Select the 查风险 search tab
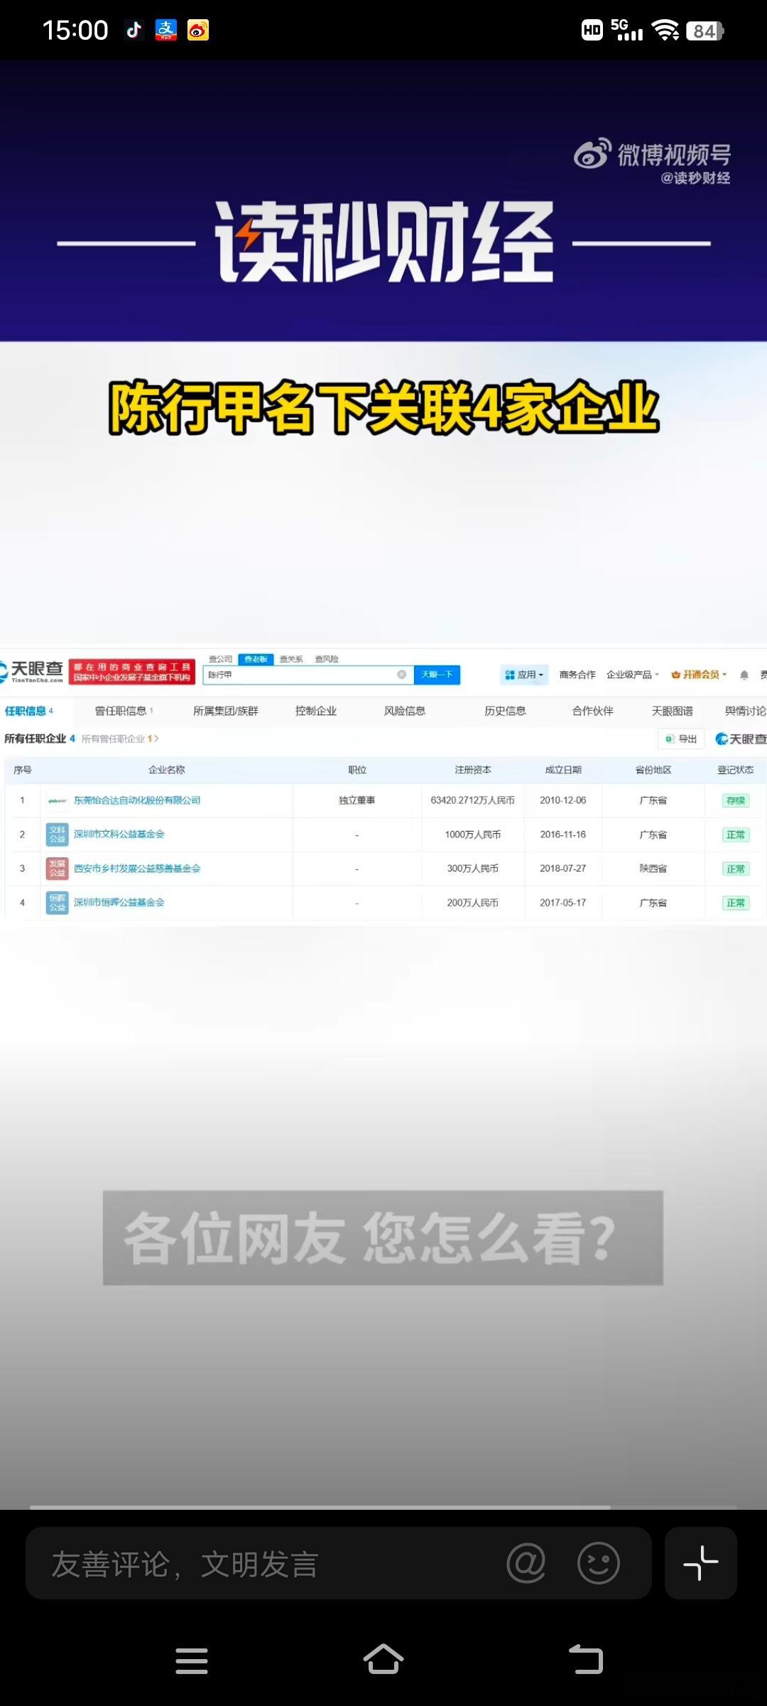This screenshot has height=1706, width=767. pos(327,659)
